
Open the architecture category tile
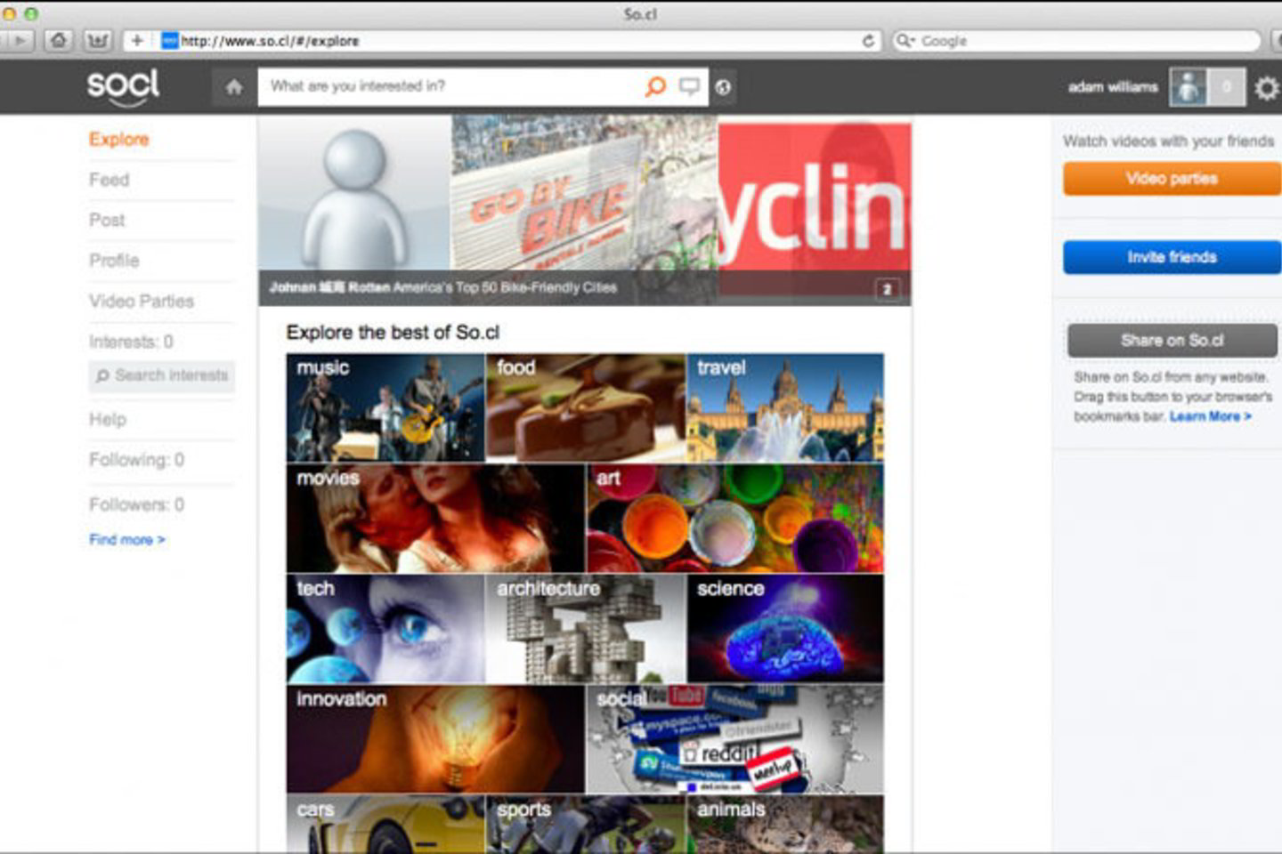click(x=586, y=628)
